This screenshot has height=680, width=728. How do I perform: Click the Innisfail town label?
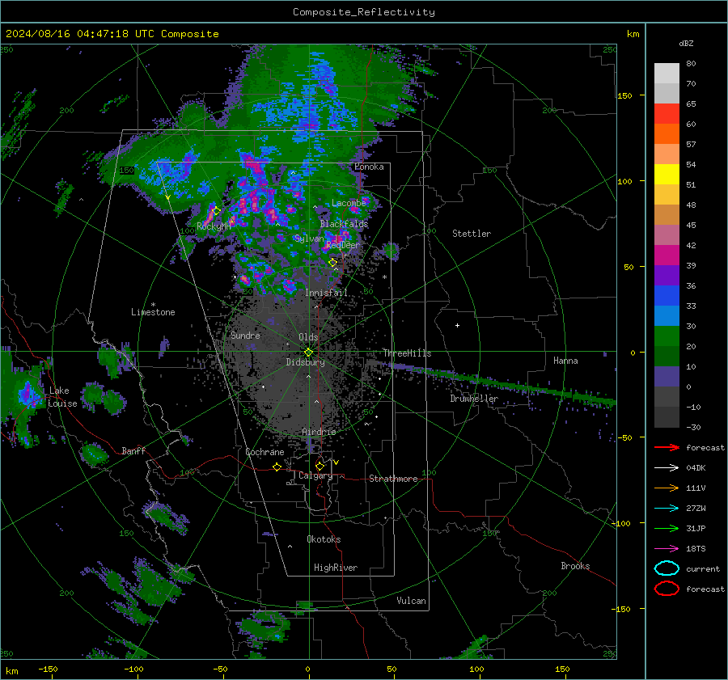[326, 293]
